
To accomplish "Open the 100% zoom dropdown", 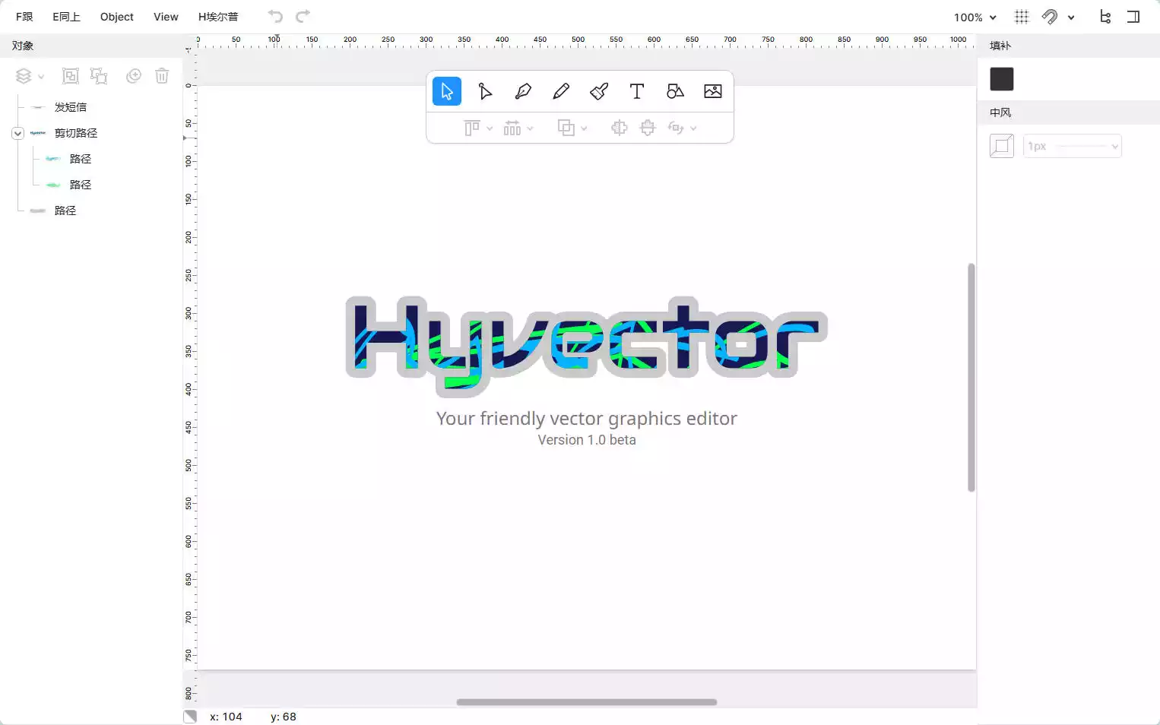I will point(975,17).
